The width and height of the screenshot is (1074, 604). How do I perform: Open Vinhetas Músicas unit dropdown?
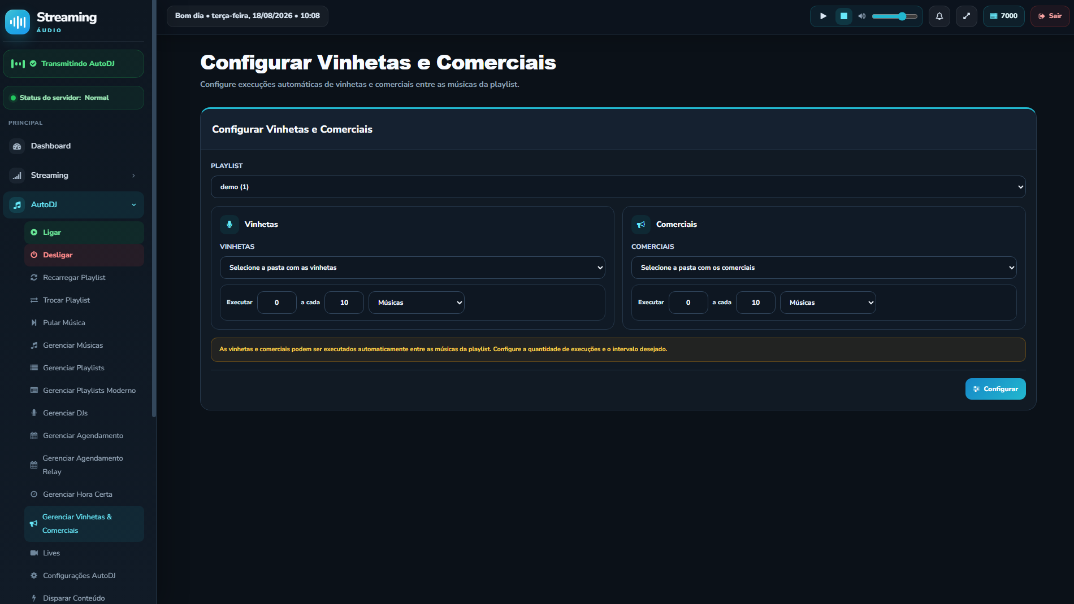[416, 303]
